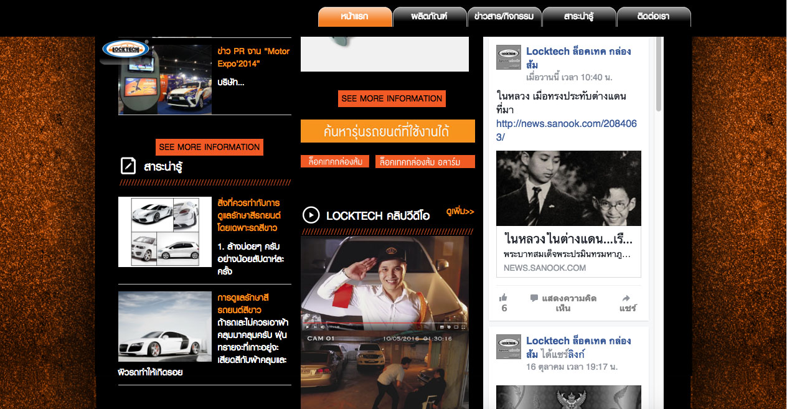Click the CAM 01 garage footage
This screenshot has height=409, width=787.
point(385,370)
